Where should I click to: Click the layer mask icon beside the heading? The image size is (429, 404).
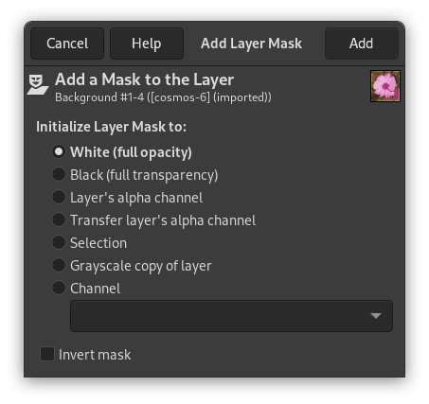[x=38, y=84]
